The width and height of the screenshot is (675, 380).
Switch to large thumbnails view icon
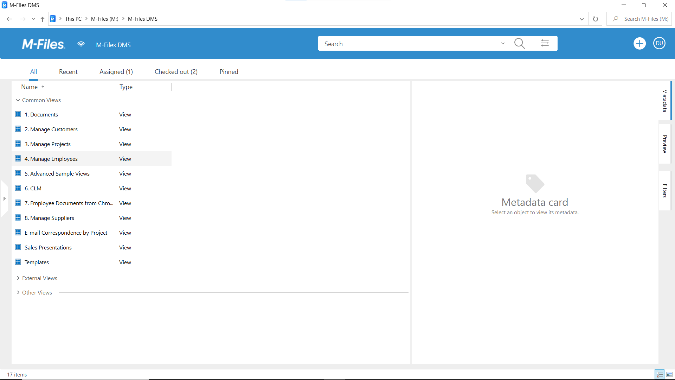click(x=669, y=374)
